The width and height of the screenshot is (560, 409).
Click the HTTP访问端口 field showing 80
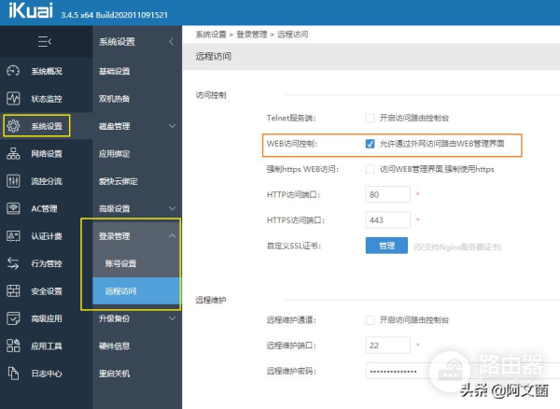(388, 194)
